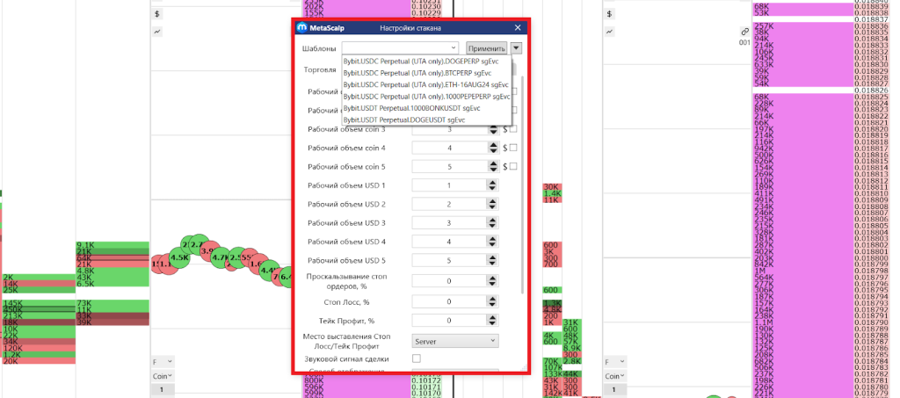This screenshot has height=398, width=900.
Task: Open the Server dropdown for Стоп Лосс/Тейк Профит placement
Action: click(455, 341)
